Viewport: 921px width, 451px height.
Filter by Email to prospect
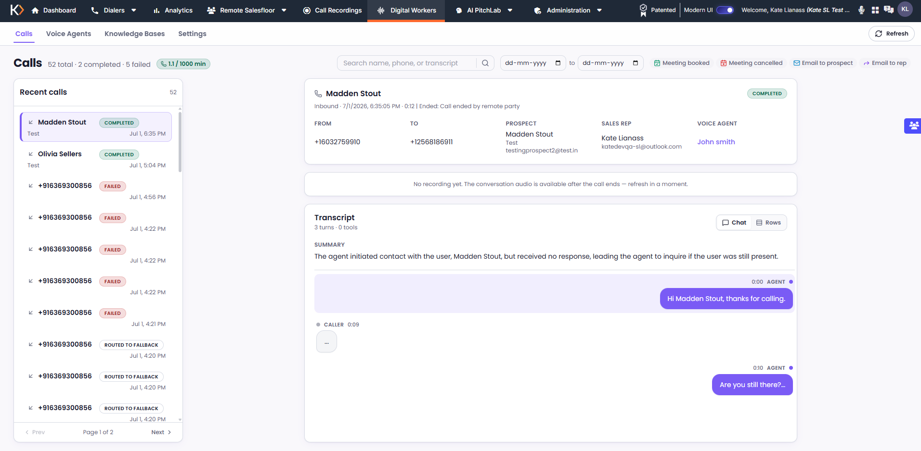coord(823,63)
